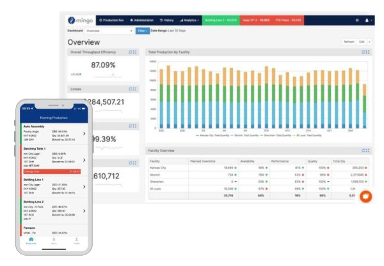This screenshot has width=384, height=266.
Task: Expand the 610,712 widget to fullscreen
Action: coord(134,163)
